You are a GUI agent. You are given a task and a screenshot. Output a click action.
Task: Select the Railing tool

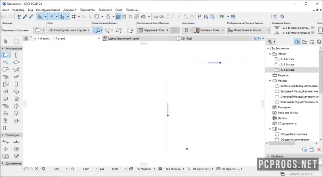[x=16, y=77]
